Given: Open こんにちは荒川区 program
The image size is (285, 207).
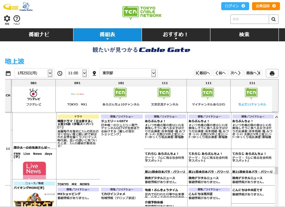Looking at the screenshot, I should (x=201, y=194).
